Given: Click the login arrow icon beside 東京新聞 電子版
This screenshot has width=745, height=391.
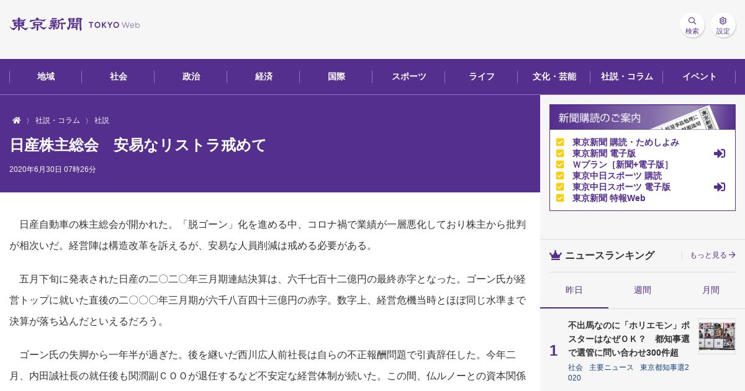Looking at the screenshot, I should (720, 153).
